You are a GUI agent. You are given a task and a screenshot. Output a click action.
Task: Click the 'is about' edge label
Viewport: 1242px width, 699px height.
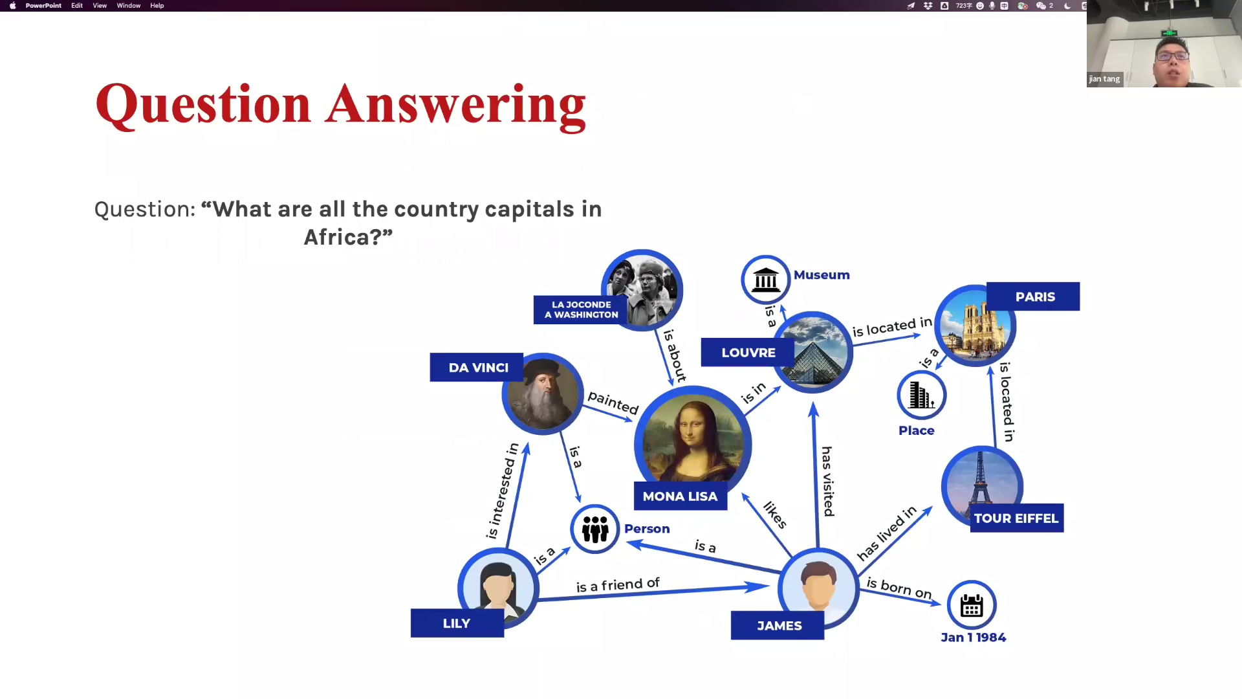click(x=675, y=355)
